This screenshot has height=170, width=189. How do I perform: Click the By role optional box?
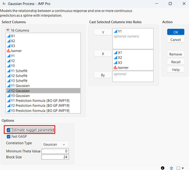[133, 76]
